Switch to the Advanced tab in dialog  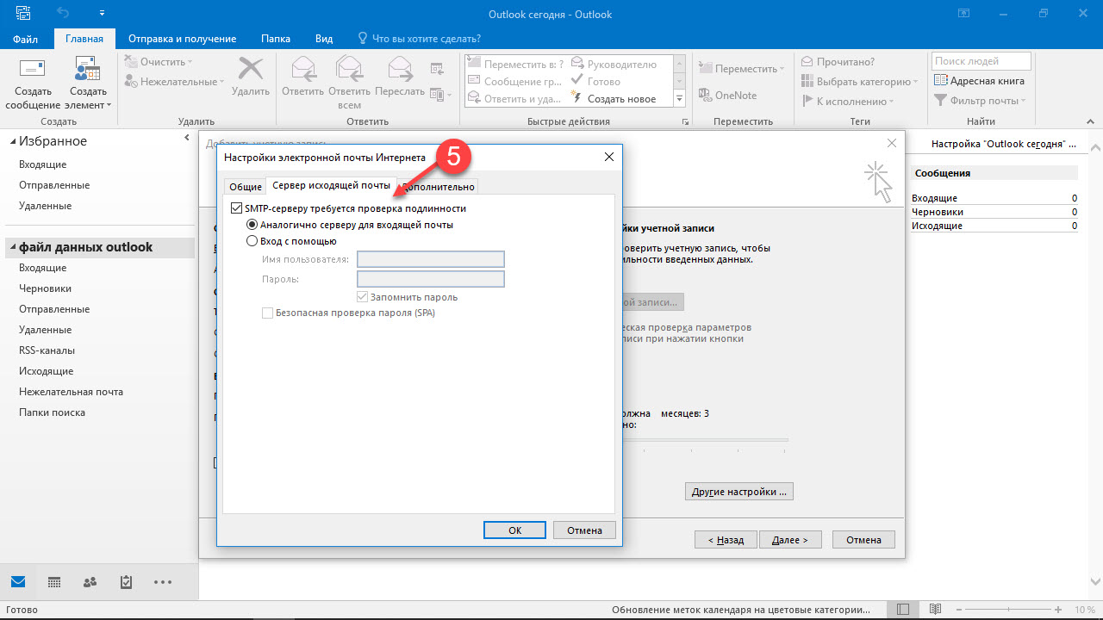point(438,187)
